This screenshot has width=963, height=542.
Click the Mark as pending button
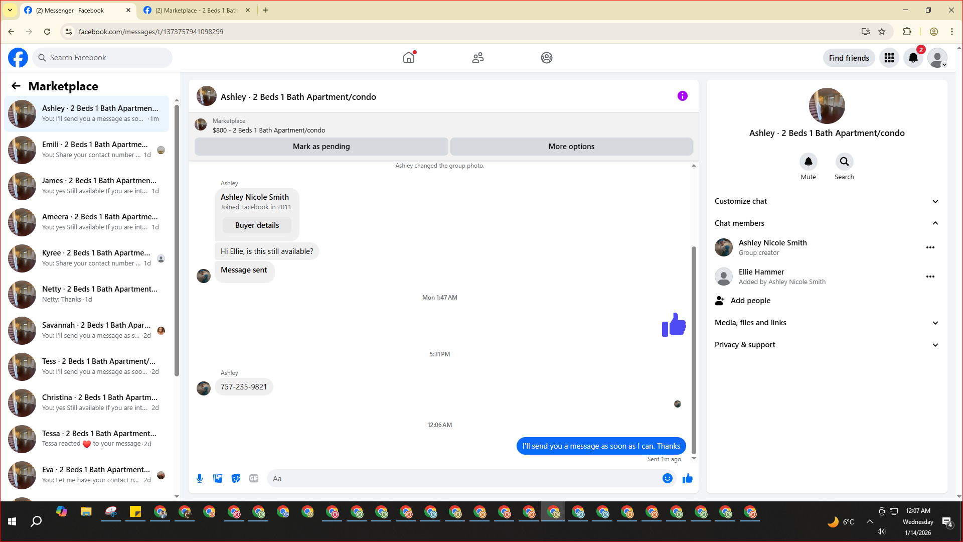[x=321, y=147]
